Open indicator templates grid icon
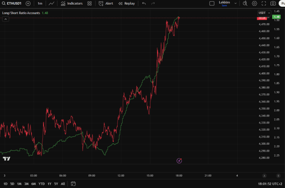 (89, 4)
